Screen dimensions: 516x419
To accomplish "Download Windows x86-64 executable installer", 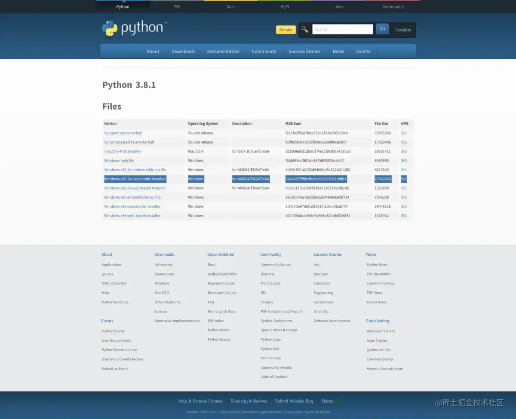I will click(135, 179).
